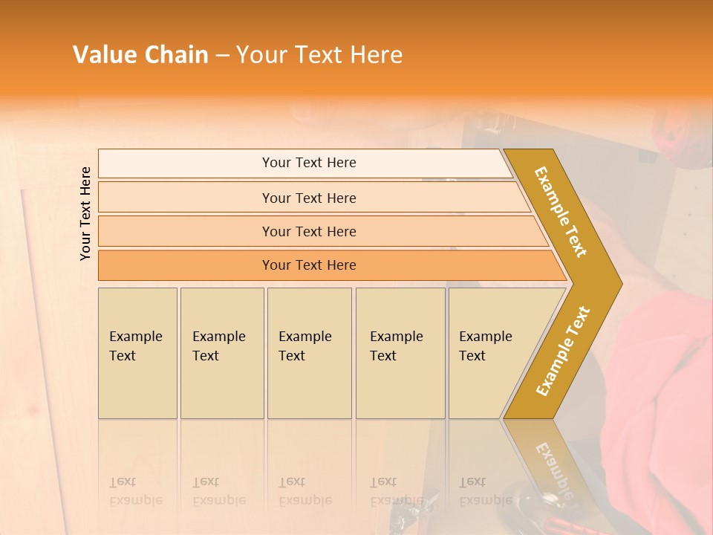Click the darkest orange 'Your Text Here' bar
This screenshot has height=535, width=713.
click(x=332, y=265)
